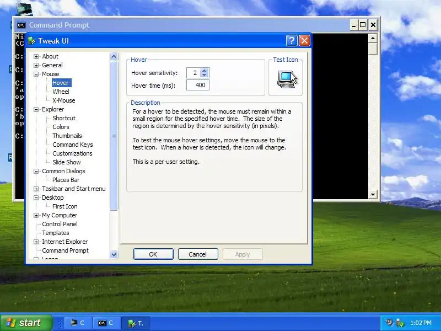This screenshot has width=441, height=331.
Task: Click the Hover time (ms) field
Action: [198, 85]
